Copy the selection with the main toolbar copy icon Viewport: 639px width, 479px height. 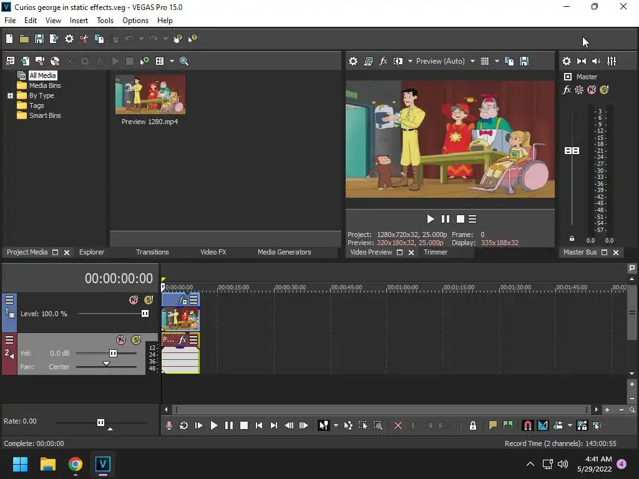pos(99,39)
